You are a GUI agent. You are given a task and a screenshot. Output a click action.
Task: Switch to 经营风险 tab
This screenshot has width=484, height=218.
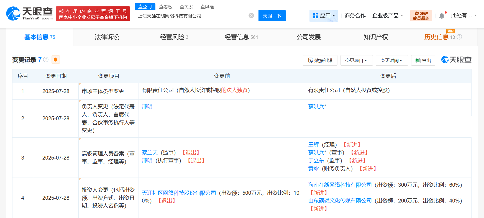click(x=174, y=37)
